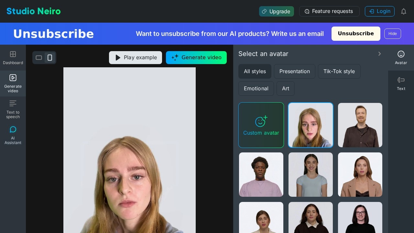Select the woman in light blue t-shirt avatar
414x233 pixels.
310,174
